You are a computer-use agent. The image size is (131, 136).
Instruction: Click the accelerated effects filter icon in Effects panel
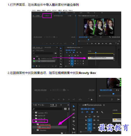pyautogui.click(x=65, y=109)
